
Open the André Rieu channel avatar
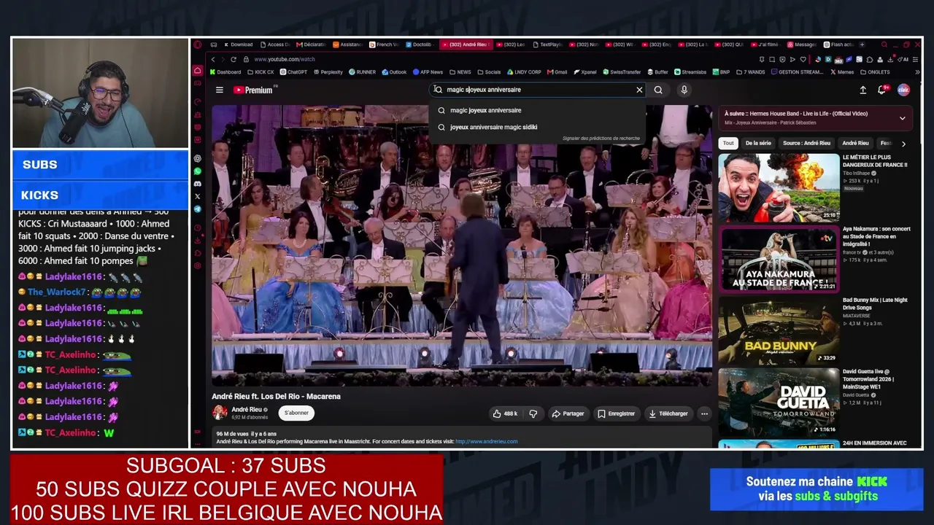220,413
